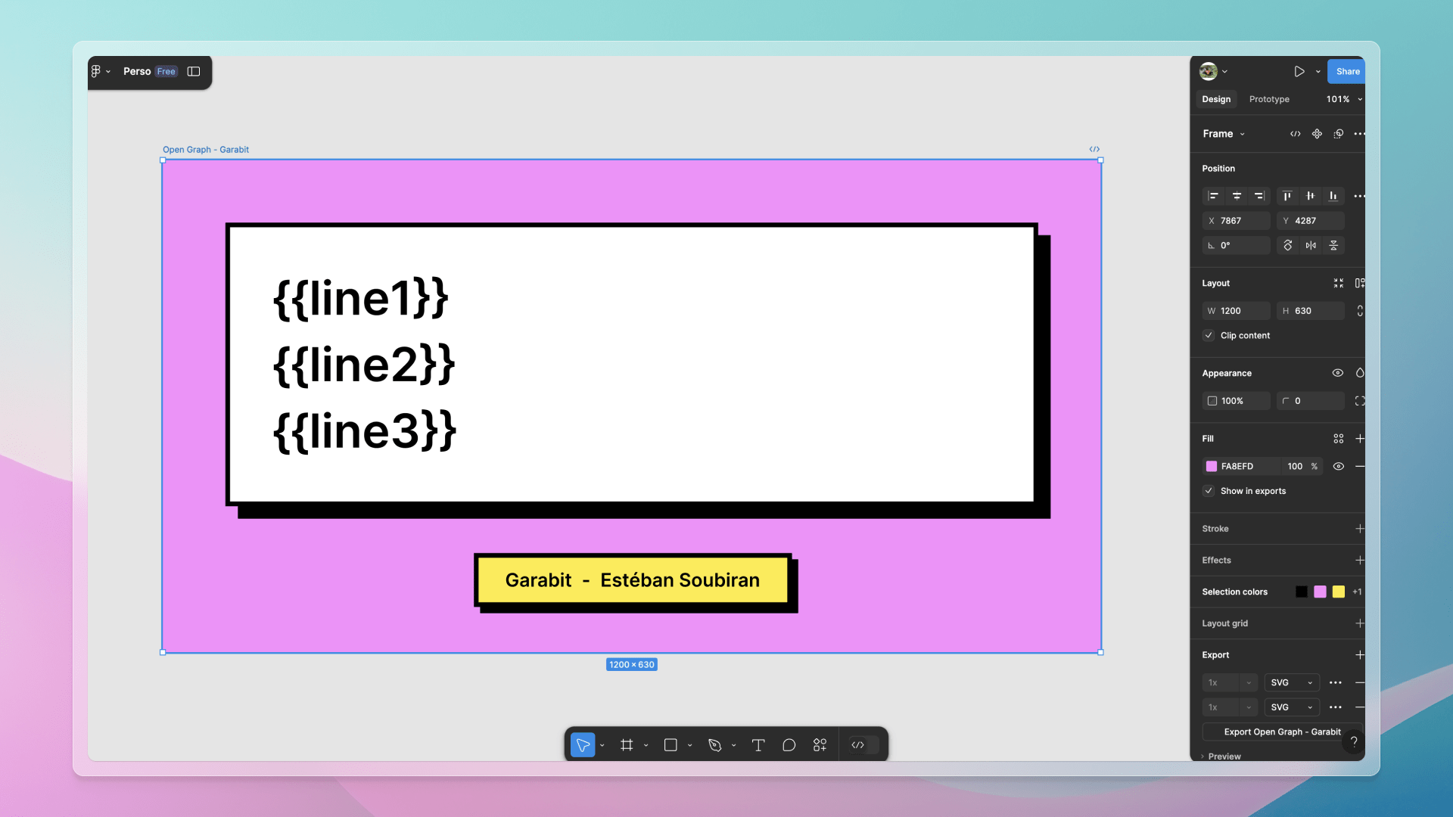Click the Share button
Image resolution: width=1453 pixels, height=817 pixels.
[1347, 71]
